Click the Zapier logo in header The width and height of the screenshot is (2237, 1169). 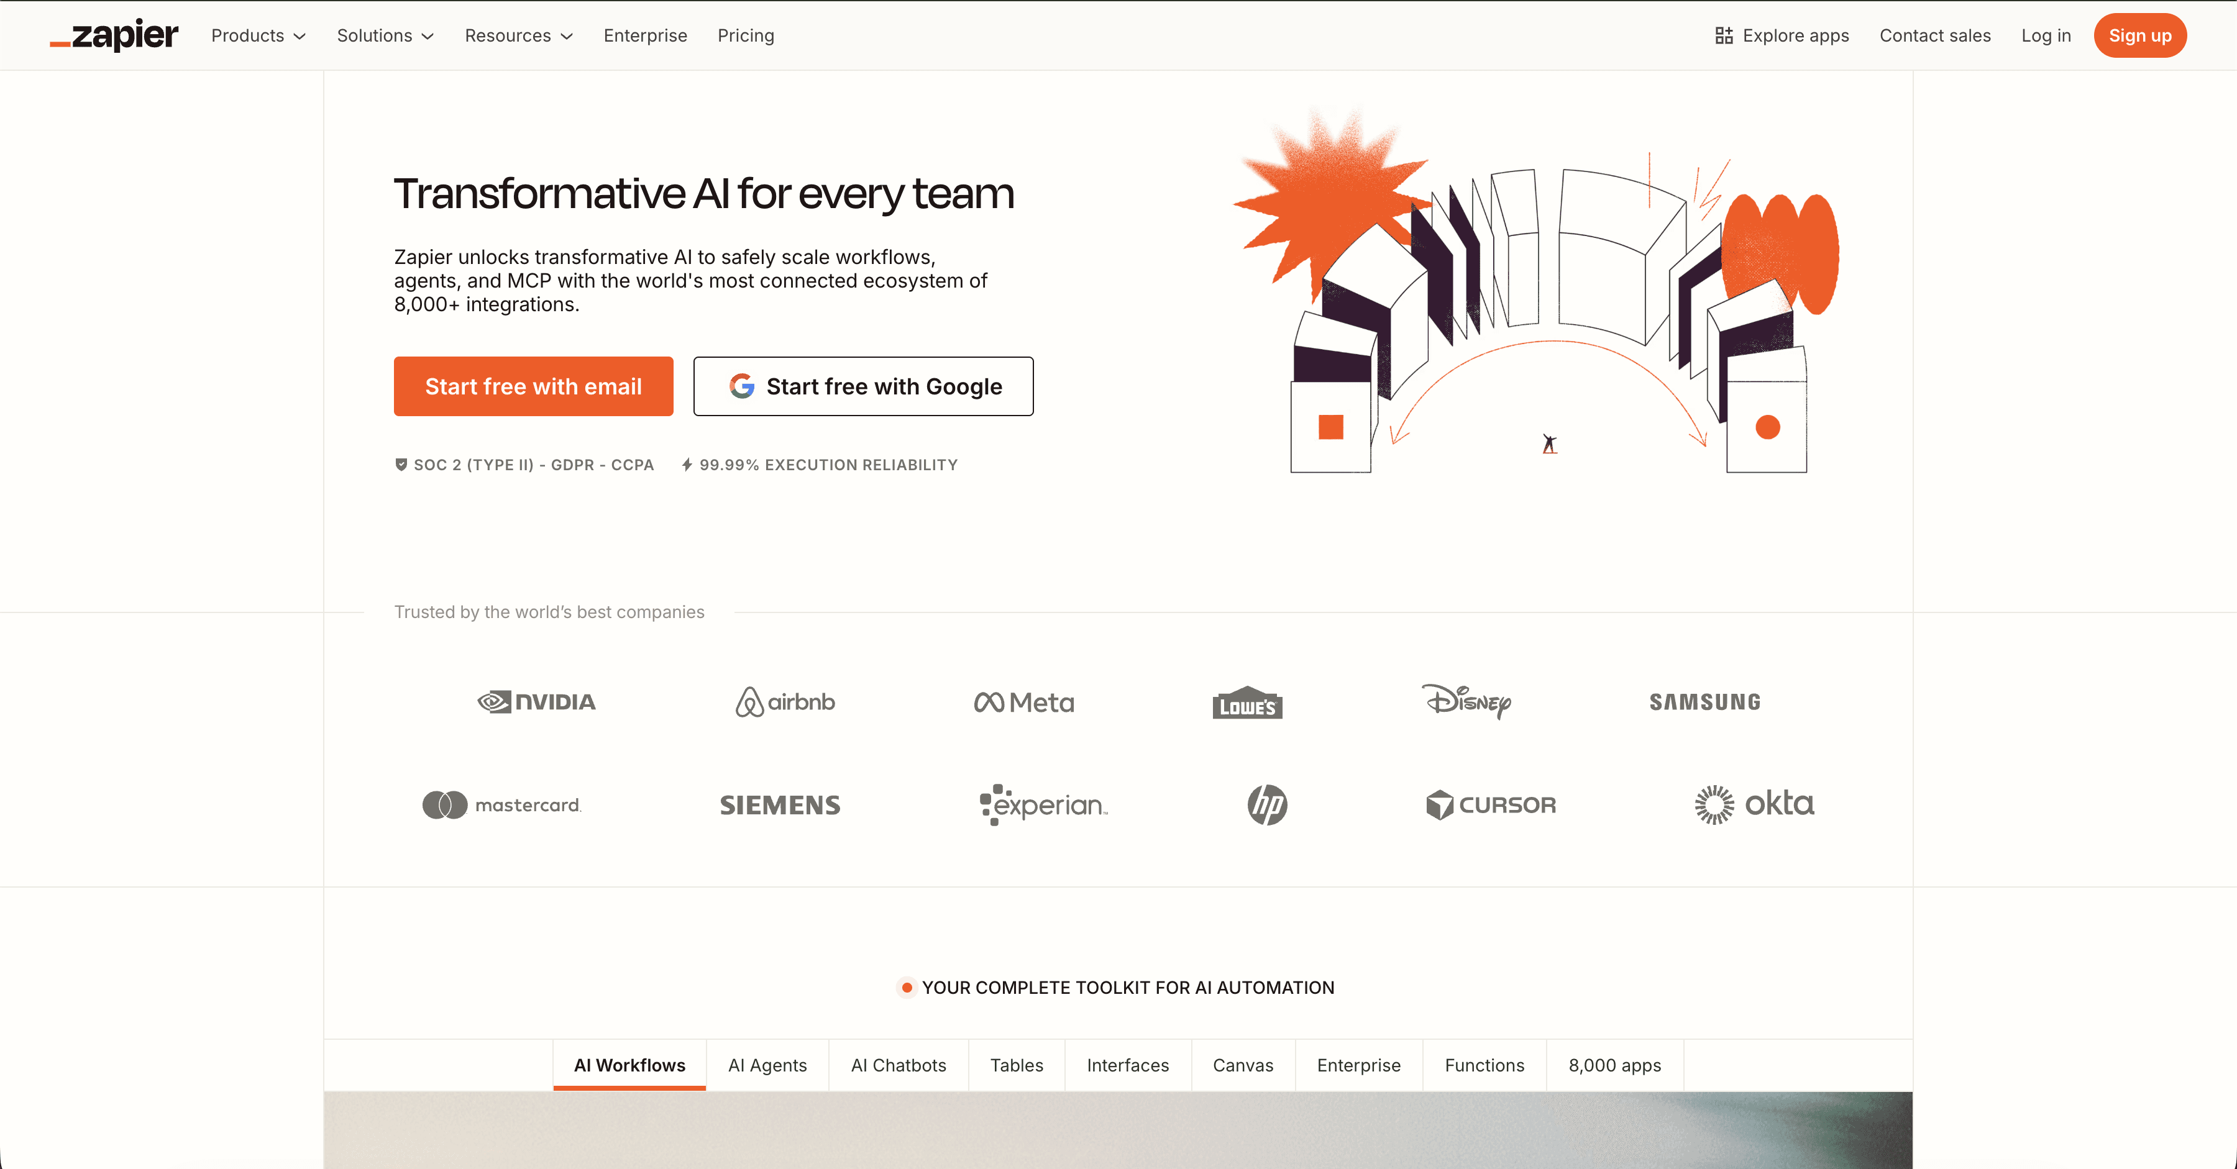(x=114, y=35)
